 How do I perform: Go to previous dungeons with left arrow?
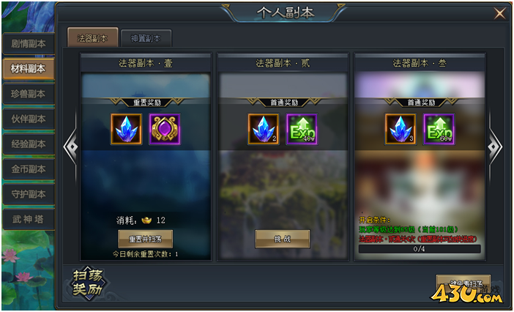[x=70, y=146]
